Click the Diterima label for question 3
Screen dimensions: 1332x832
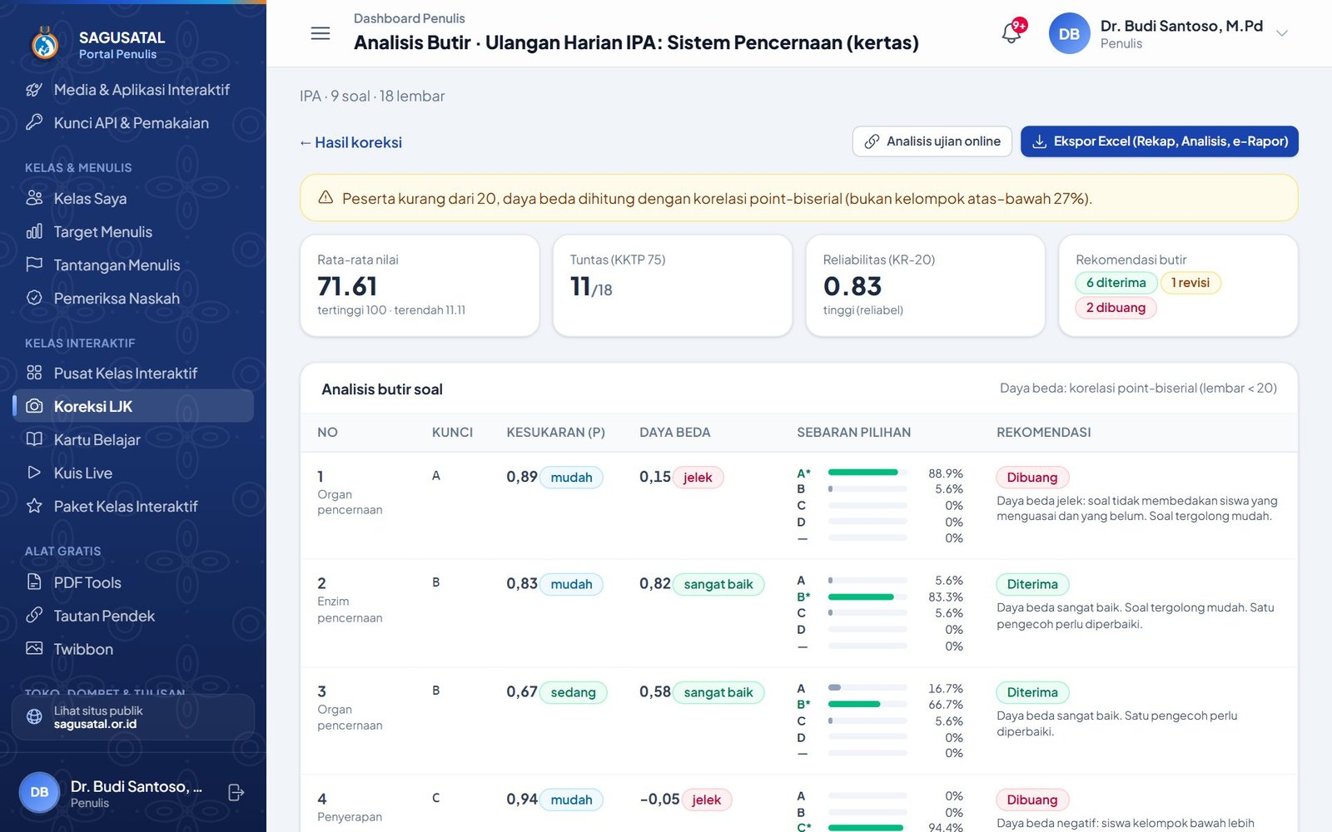[x=1032, y=692]
